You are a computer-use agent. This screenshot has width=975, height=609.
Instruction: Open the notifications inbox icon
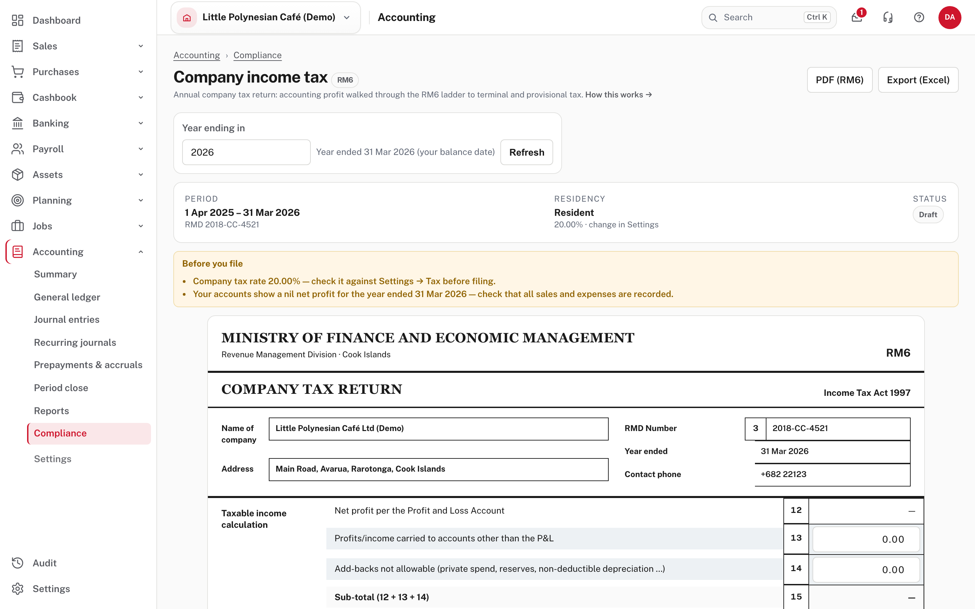click(x=857, y=17)
